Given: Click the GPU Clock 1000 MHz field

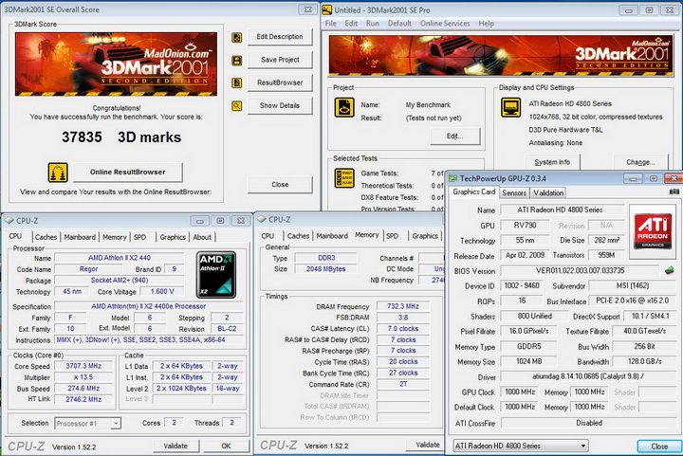Looking at the screenshot, I should 520,392.
